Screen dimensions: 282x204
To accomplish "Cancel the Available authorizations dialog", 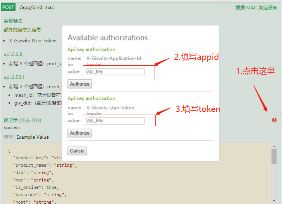I will click(77, 151).
